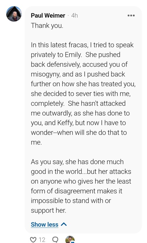Open the three-dot more options menu
This screenshot has width=147, height=243.
point(131,16)
